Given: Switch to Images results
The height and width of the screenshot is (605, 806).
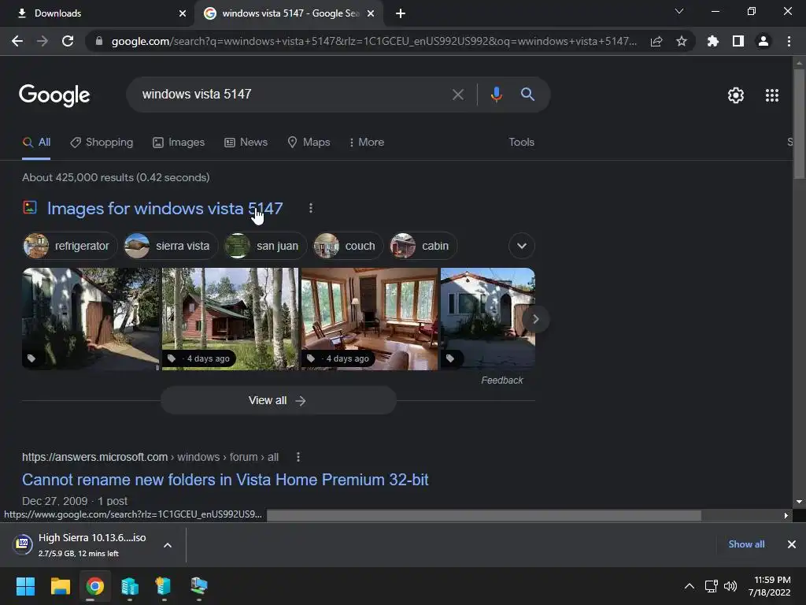Looking at the screenshot, I should click(x=179, y=142).
